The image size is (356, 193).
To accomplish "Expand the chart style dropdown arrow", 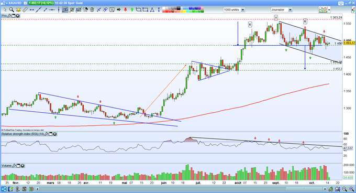I will pyautogui.click(x=329, y=10).
